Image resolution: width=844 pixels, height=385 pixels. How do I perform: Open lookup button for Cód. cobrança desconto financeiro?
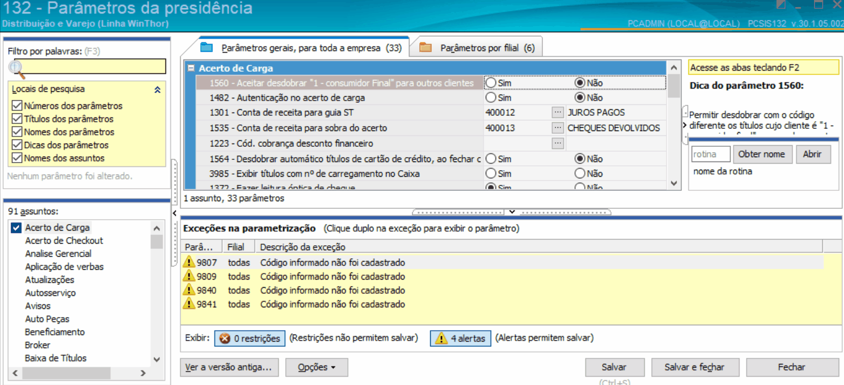click(558, 143)
